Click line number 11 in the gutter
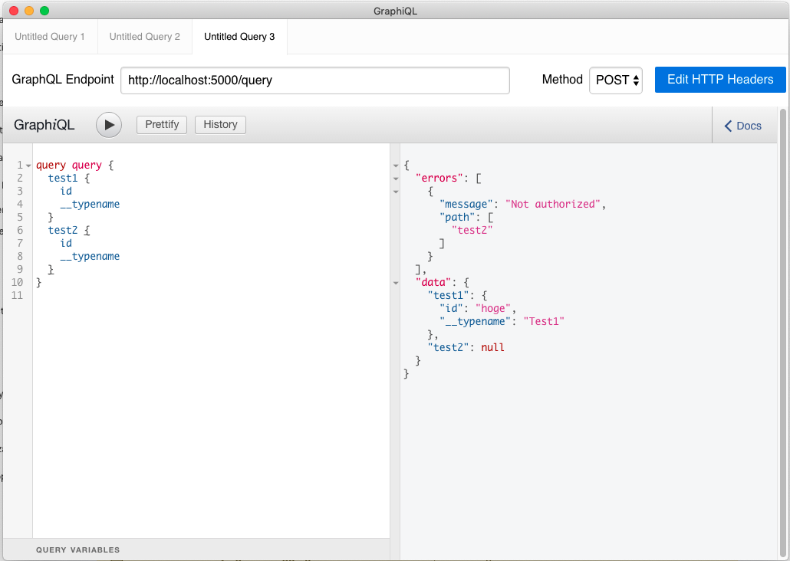This screenshot has height=561, width=790. pos(17,296)
